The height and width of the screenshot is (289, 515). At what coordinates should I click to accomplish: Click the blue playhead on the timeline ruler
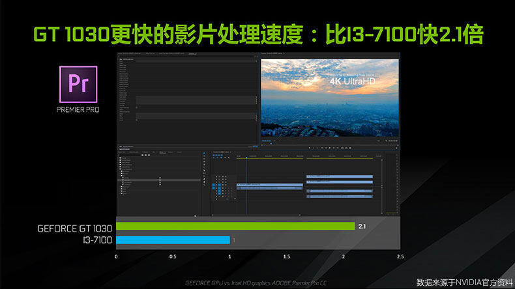point(246,158)
